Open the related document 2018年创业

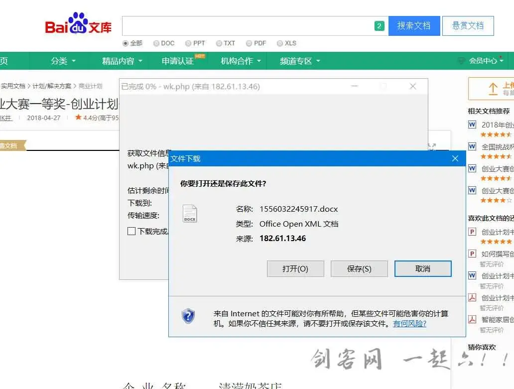(x=498, y=125)
